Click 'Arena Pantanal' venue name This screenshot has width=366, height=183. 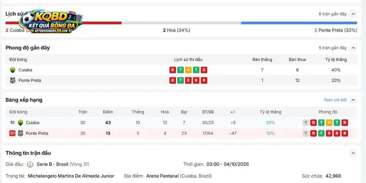tap(162, 176)
